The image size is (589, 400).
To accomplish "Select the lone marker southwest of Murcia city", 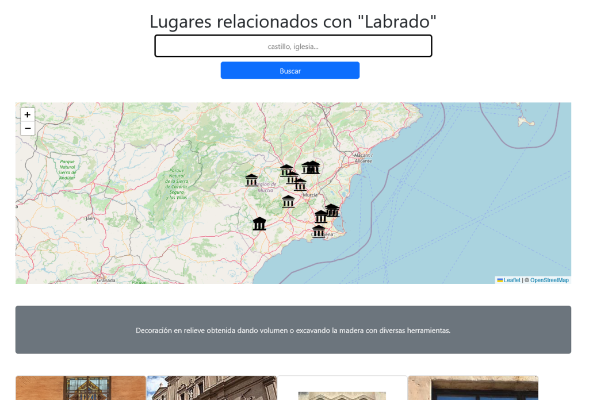I will (288, 201).
